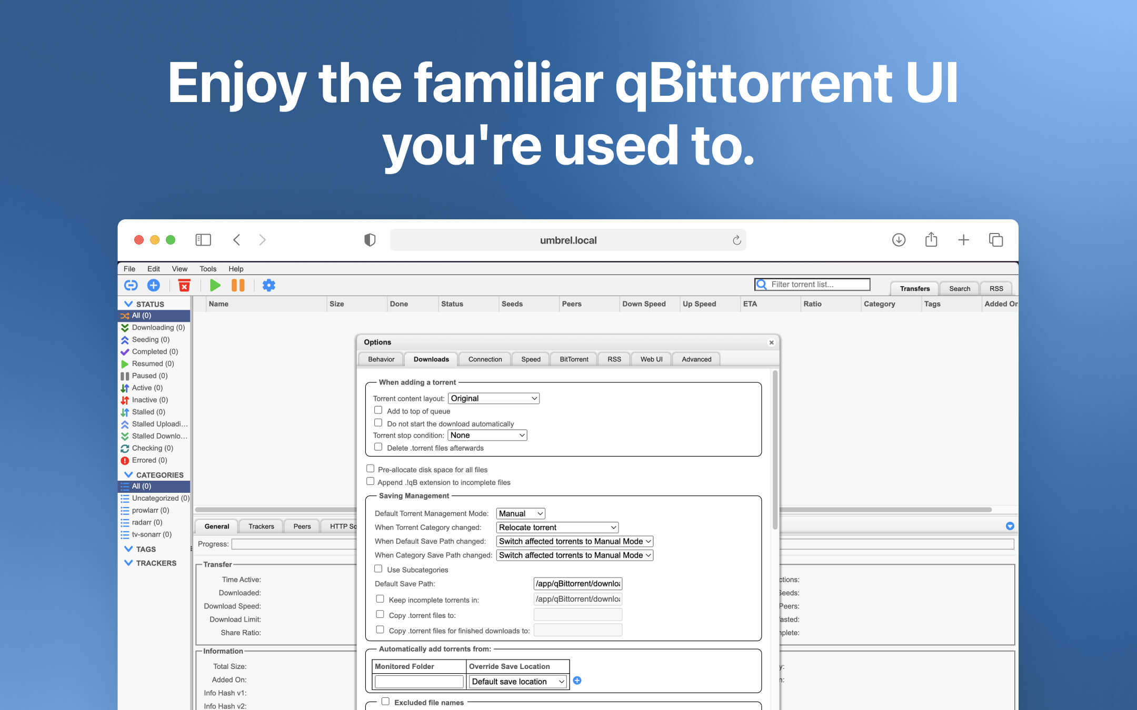Open Options via the gear icon
The width and height of the screenshot is (1137, 710).
[269, 285]
